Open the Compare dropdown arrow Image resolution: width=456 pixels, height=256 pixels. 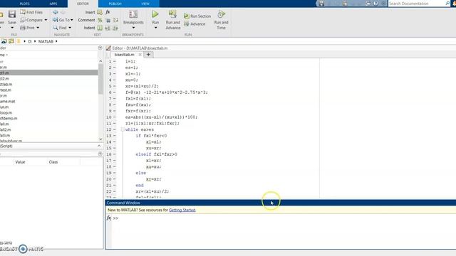click(46, 20)
